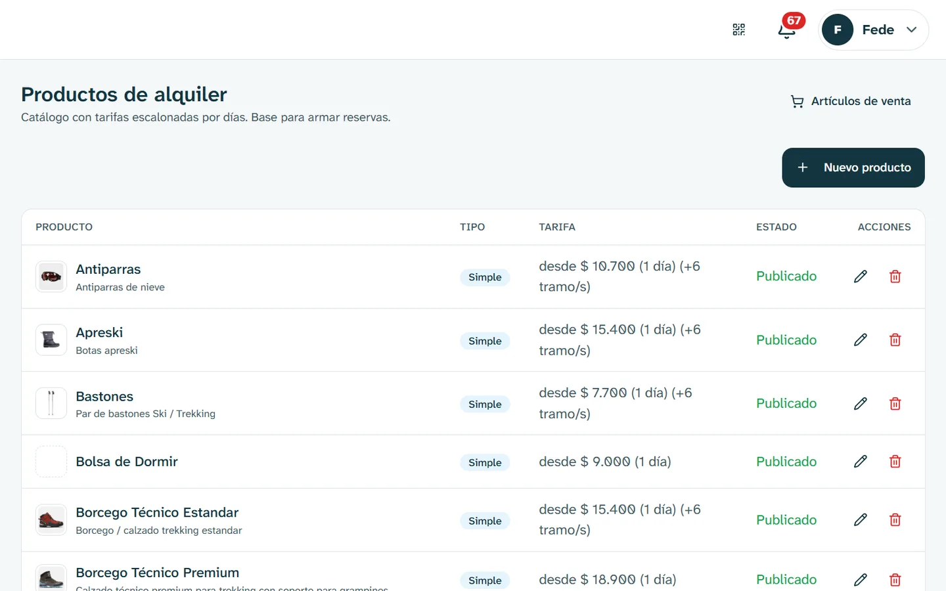Delete the Borcego Técnico Estandar product
The width and height of the screenshot is (946, 591).
[895, 520]
